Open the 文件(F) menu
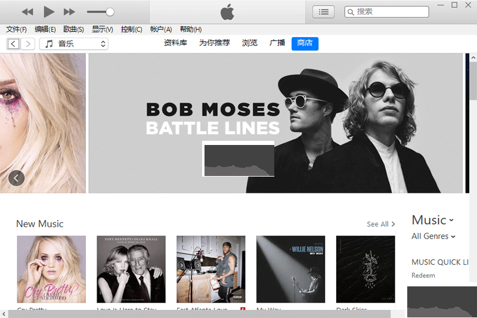477x318 pixels. (17, 29)
